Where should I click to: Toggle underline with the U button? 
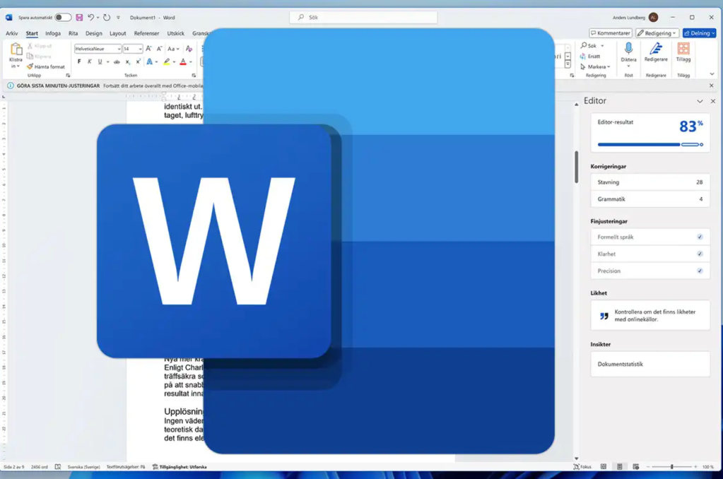100,61
